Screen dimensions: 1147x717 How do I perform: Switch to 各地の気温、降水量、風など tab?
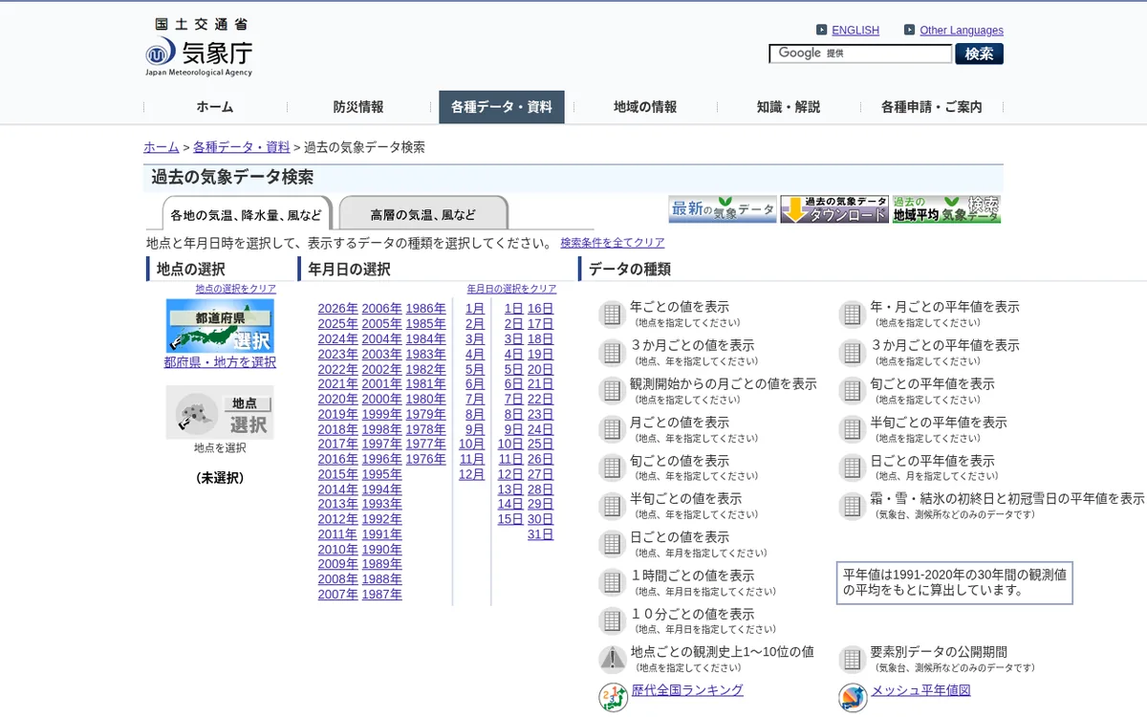click(247, 214)
